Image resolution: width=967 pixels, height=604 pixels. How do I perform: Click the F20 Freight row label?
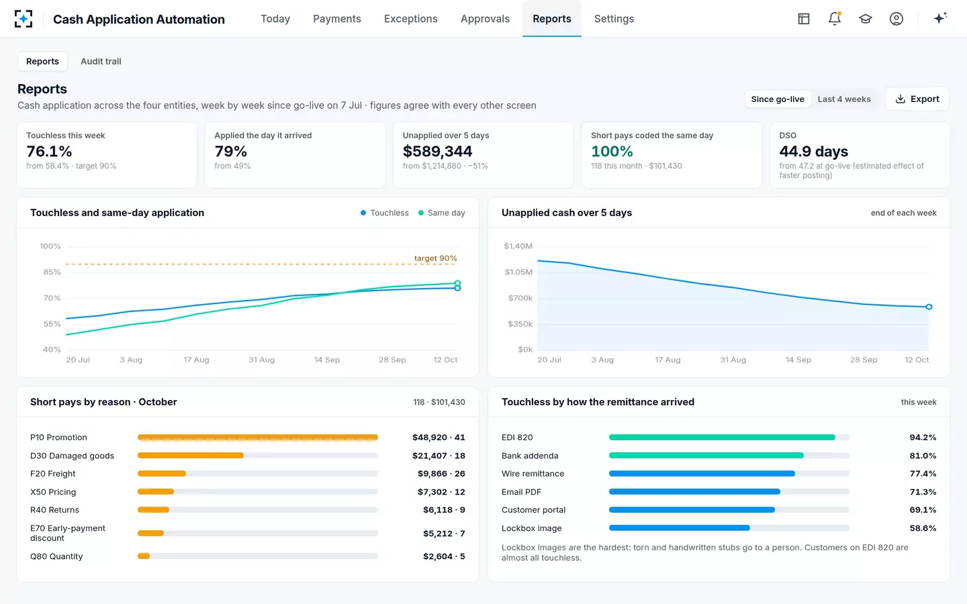point(53,474)
